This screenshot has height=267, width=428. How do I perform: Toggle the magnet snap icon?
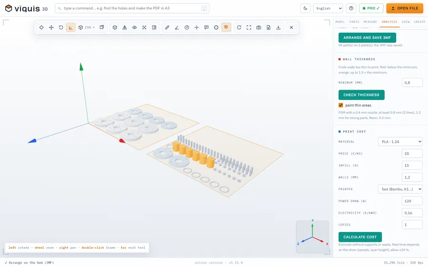click(226, 27)
